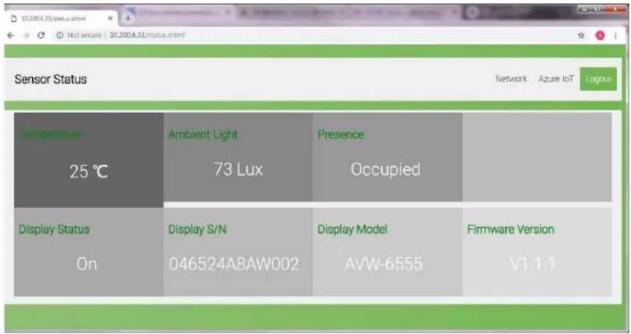Image resolution: width=631 pixels, height=334 pixels.
Task: Open the Chrome profile avatar
Action: 601,36
